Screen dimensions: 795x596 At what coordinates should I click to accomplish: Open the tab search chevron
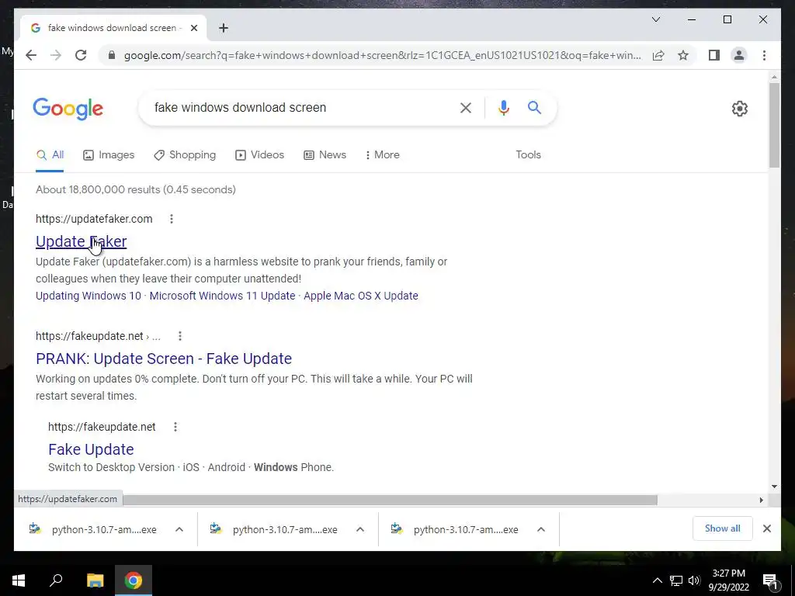click(655, 19)
